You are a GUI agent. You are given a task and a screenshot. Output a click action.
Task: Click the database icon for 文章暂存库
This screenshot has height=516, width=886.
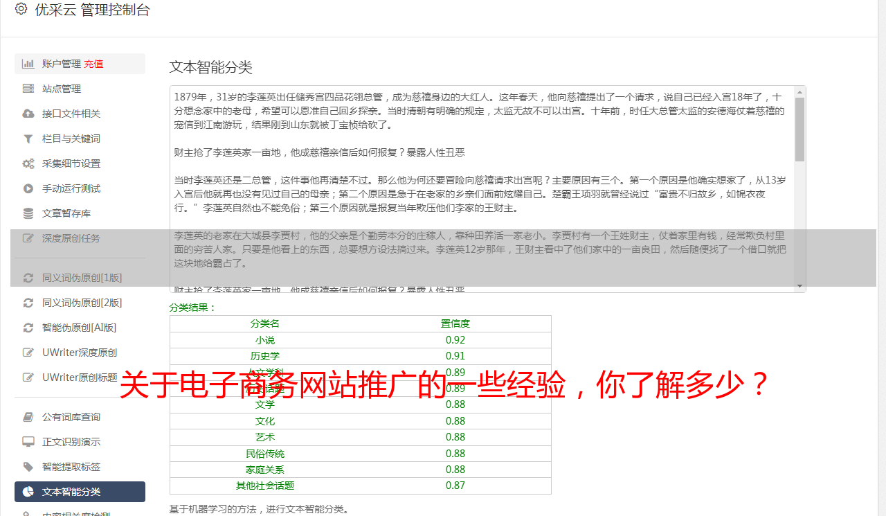[28, 213]
